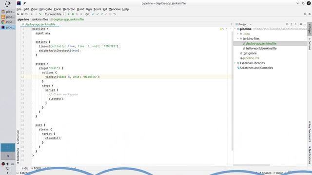Click the Project panel horizontal scrollbar
Screen dimensions: 312x175
(252, 165)
